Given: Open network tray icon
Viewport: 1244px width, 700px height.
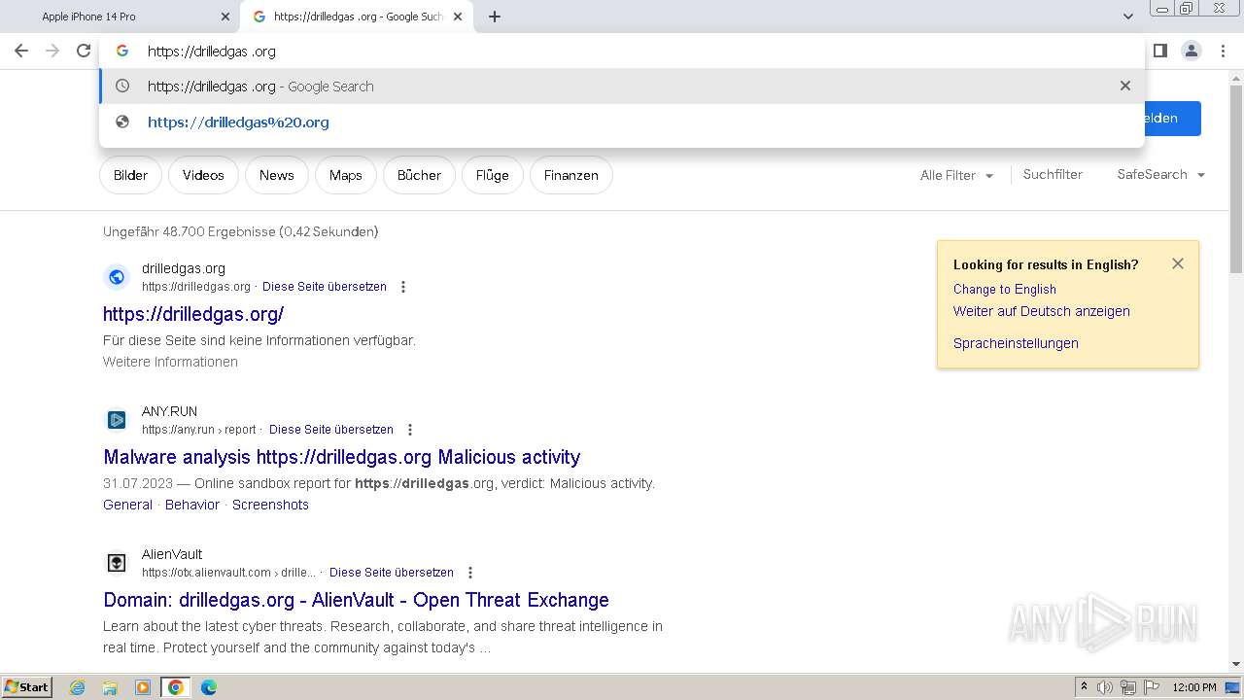Looking at the screenshot, I should [1128, 687].
